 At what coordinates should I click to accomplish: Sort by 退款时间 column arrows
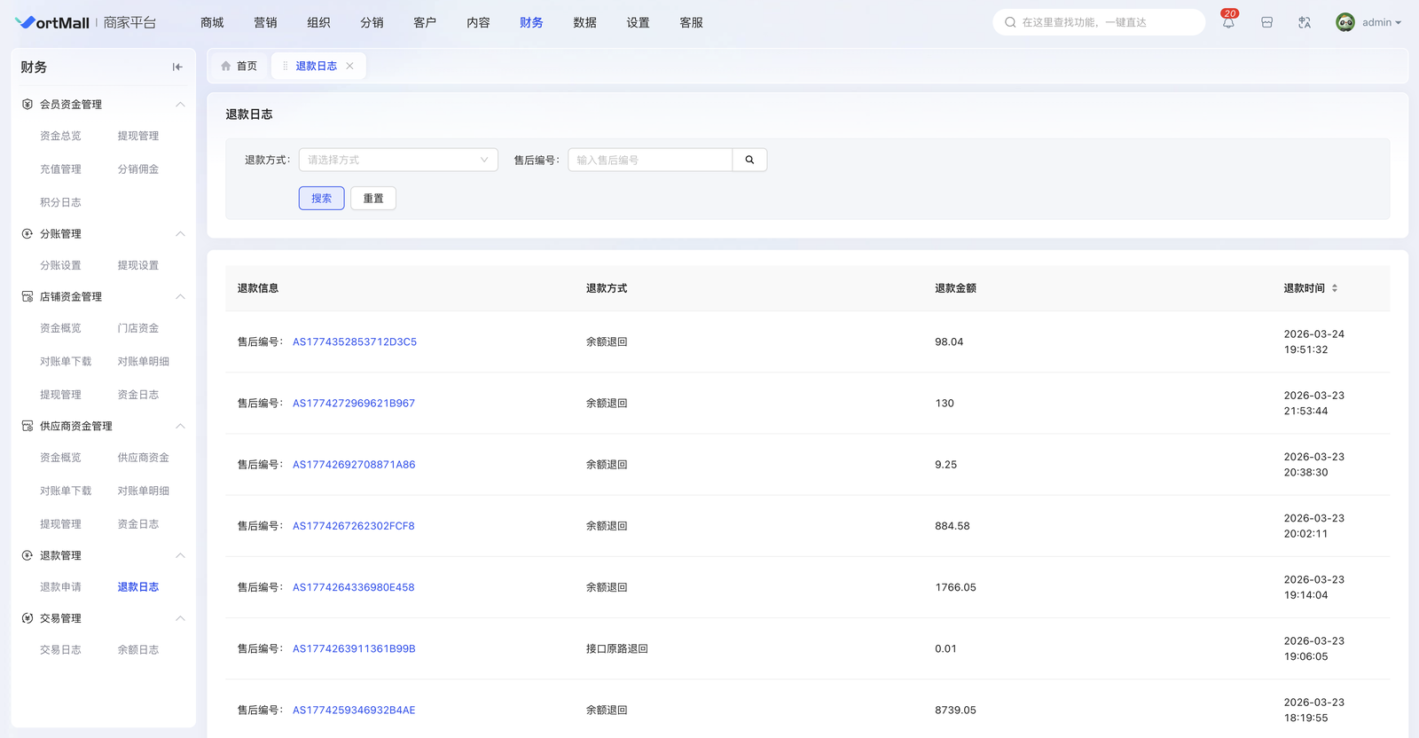(1335, 289)
